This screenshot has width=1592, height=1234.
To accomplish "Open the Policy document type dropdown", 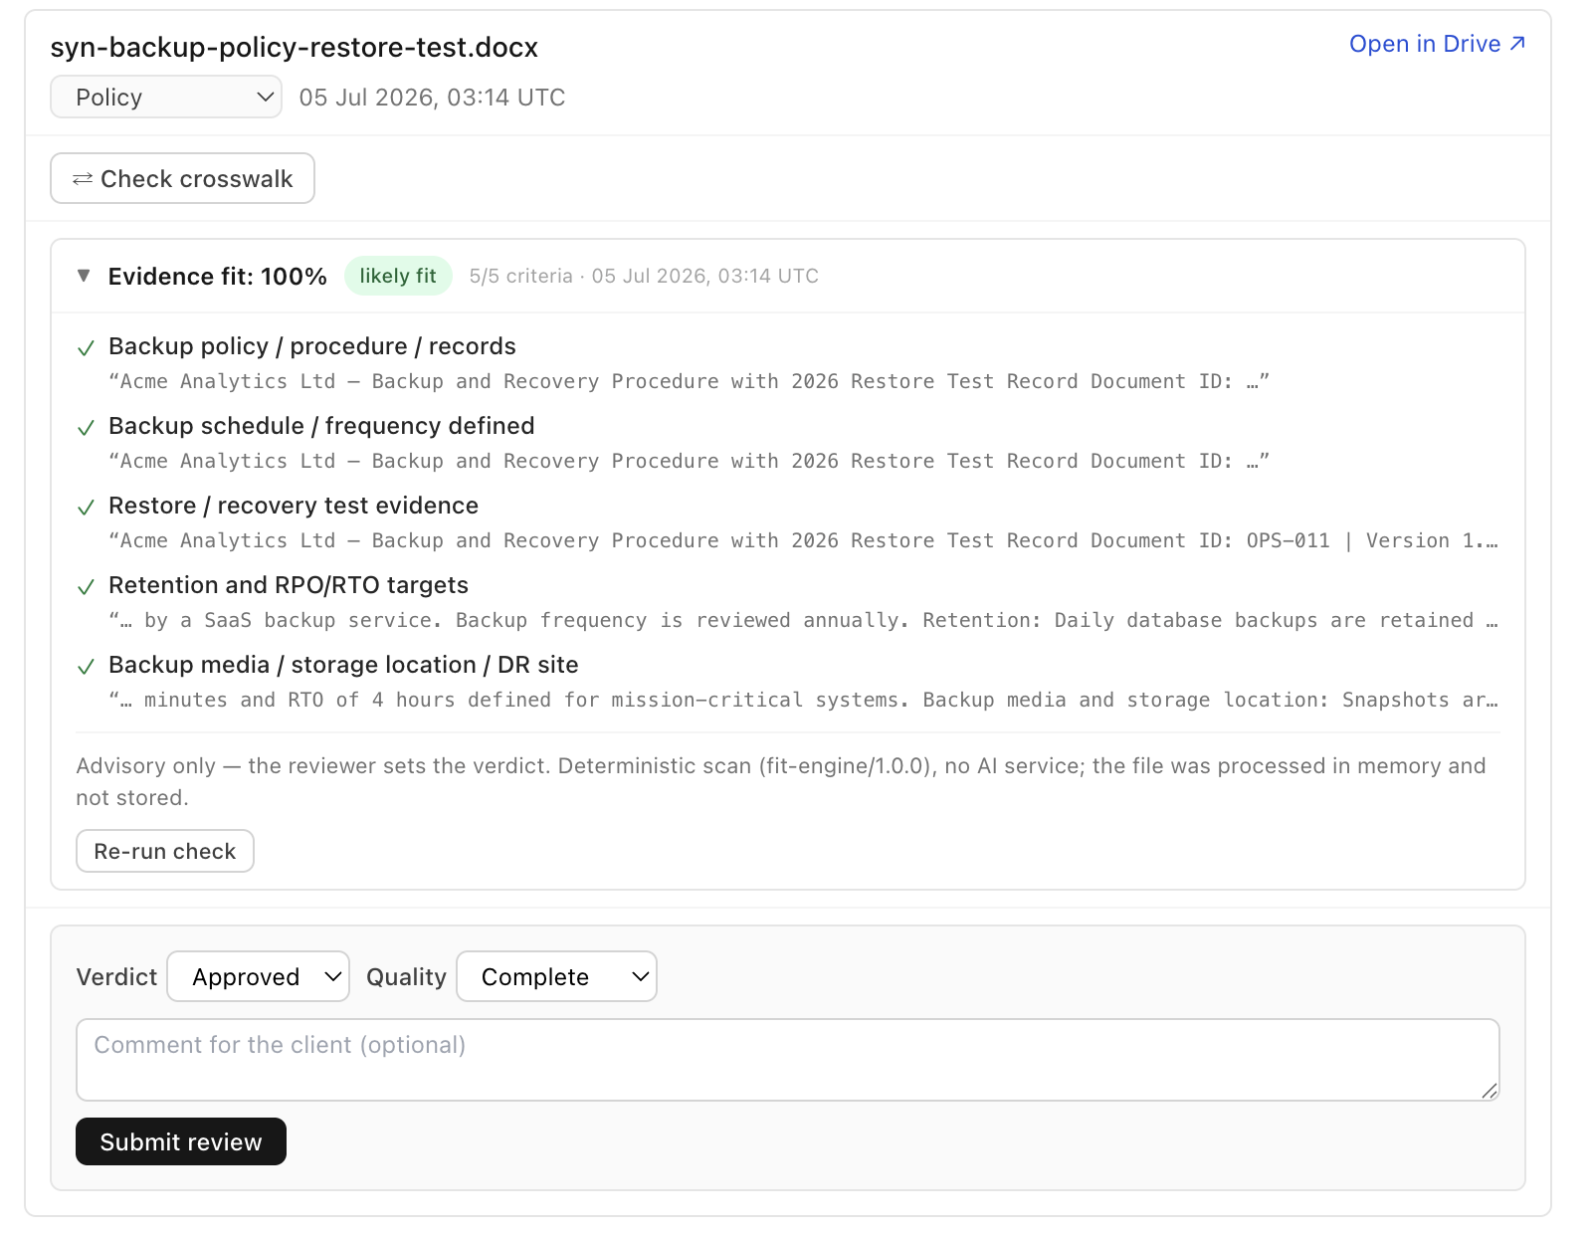I will pyautogui.click(x=166, y=98).
